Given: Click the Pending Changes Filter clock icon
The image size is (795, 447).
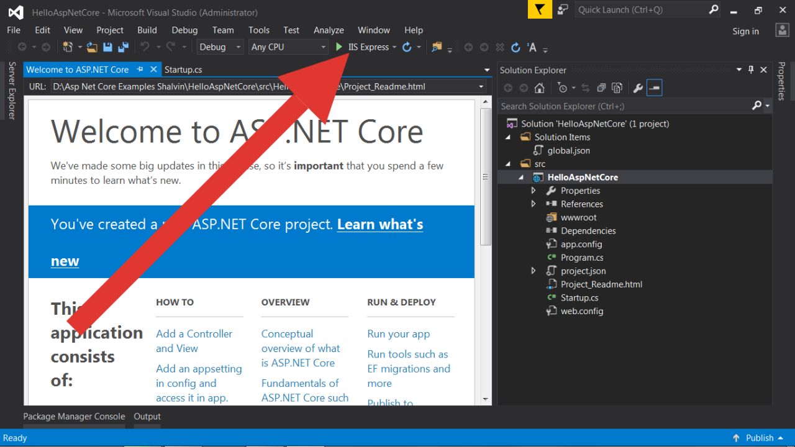Looking at the screenshot, I should click(x=562, y=88).
